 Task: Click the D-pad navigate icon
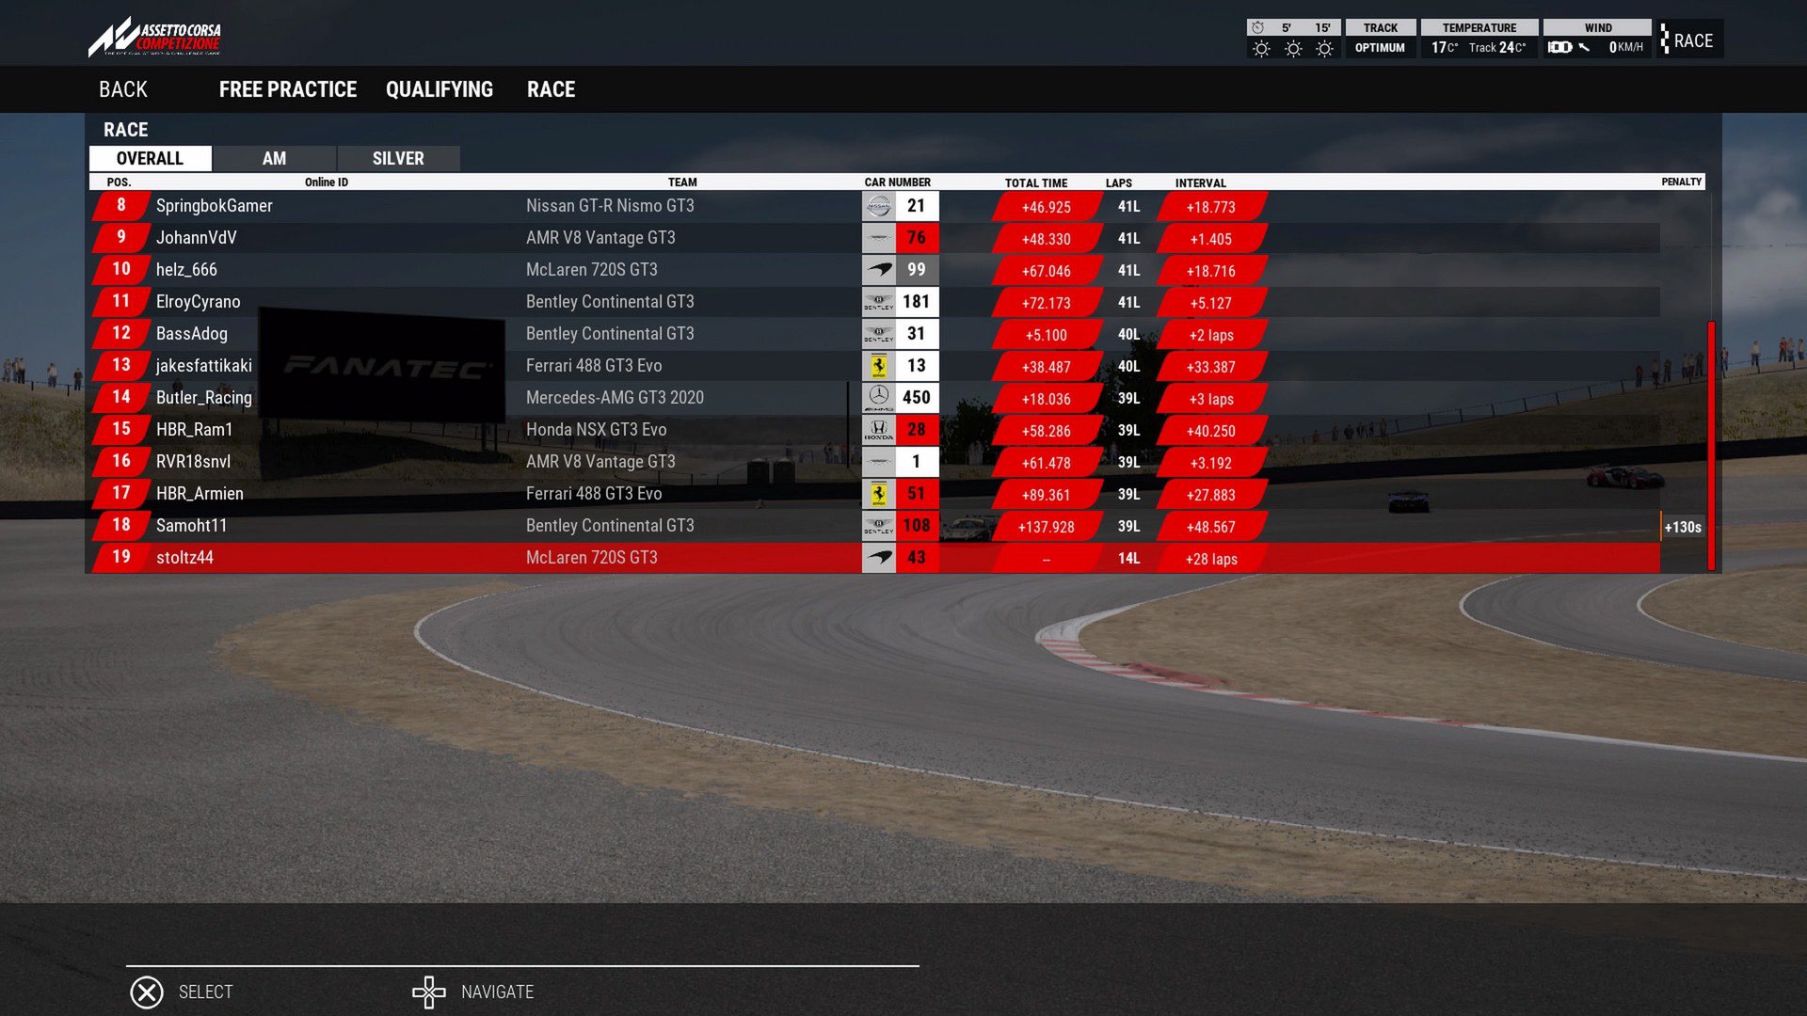[x=429, y=992]
